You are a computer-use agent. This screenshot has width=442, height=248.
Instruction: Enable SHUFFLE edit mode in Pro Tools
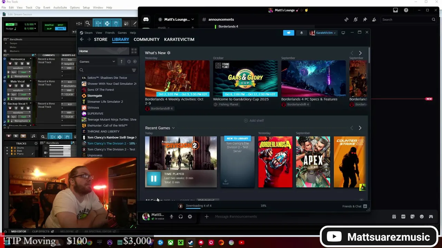tap(49, 25)
